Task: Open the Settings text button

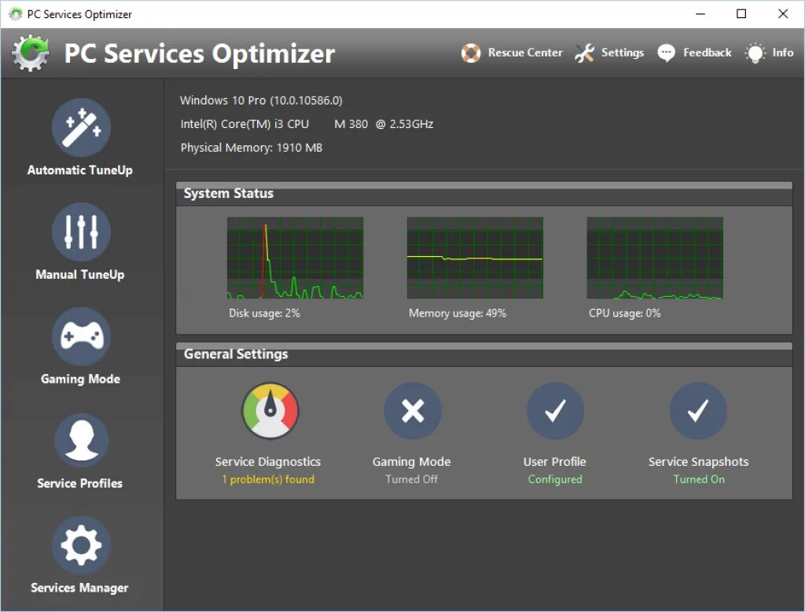Action: point(623,53)
